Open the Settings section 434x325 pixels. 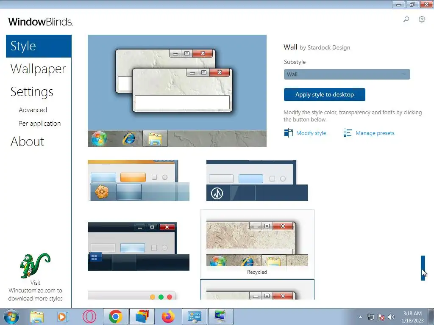click(x=32, y=92)
